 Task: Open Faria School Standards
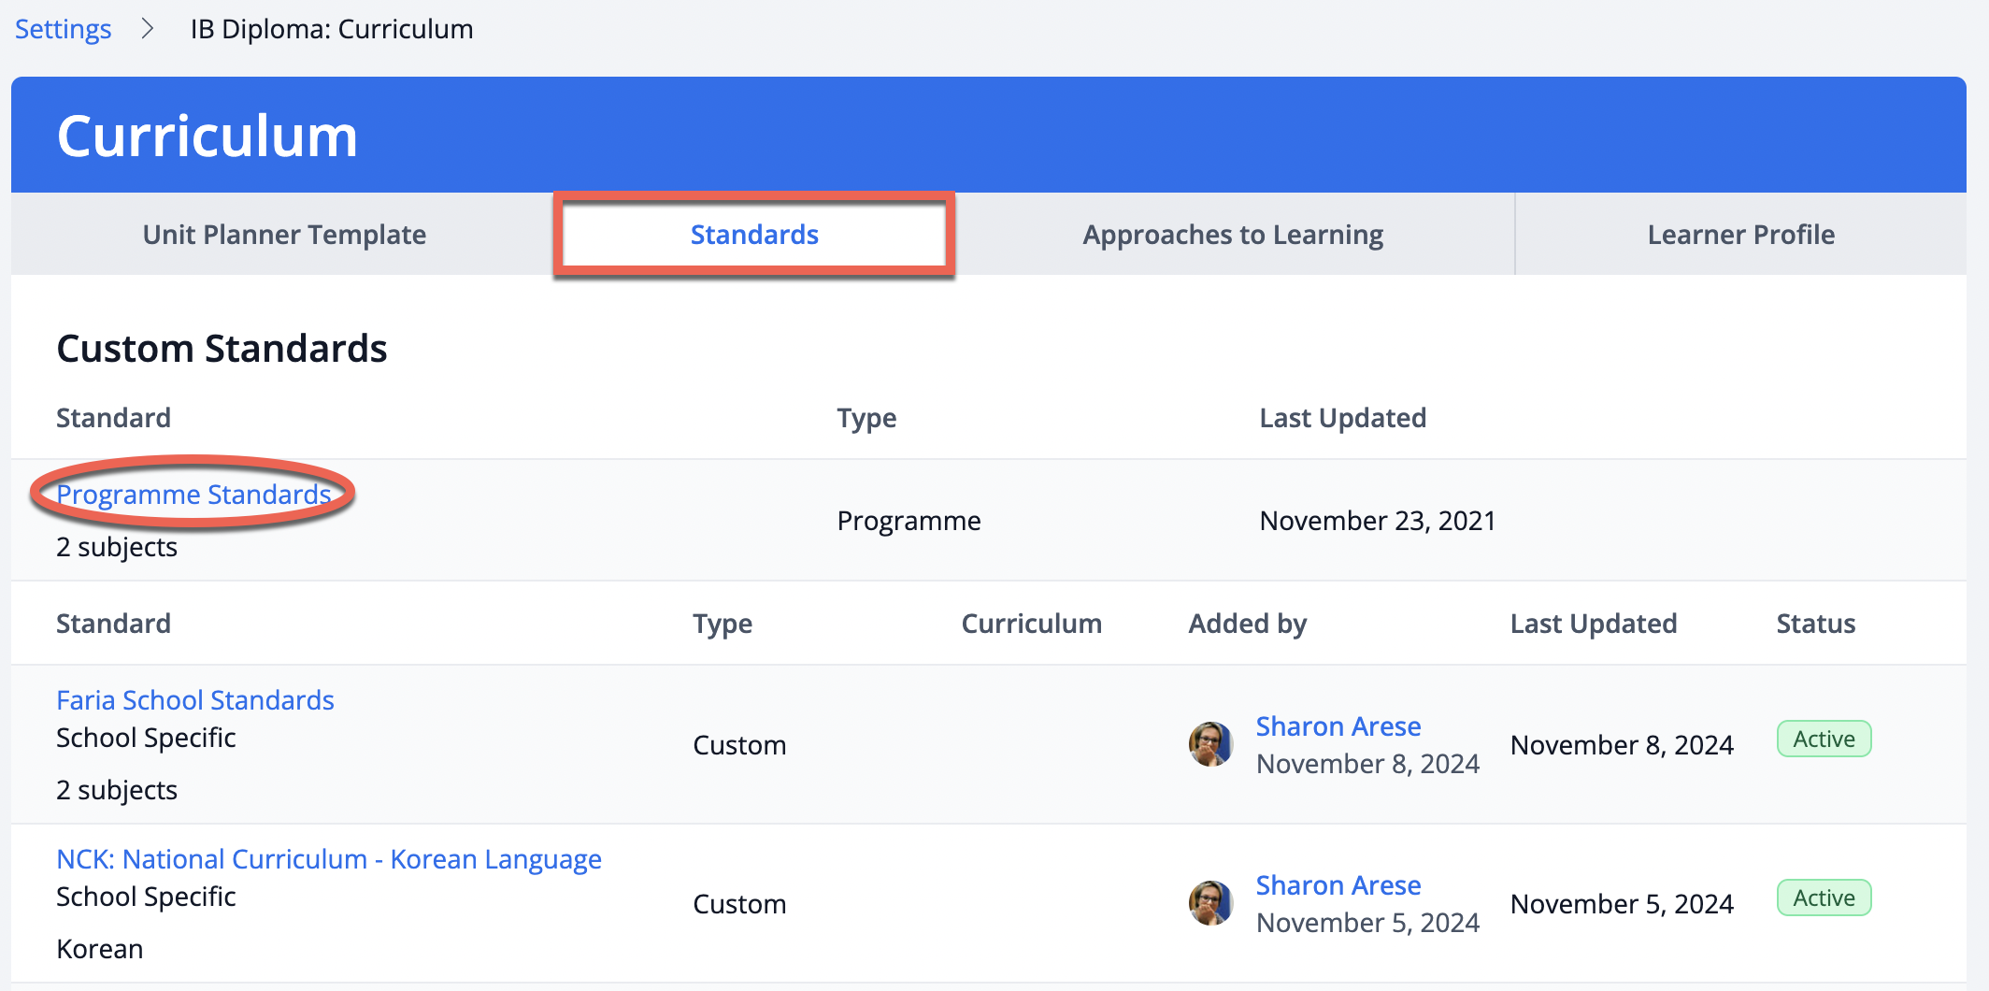coord(195,700)
